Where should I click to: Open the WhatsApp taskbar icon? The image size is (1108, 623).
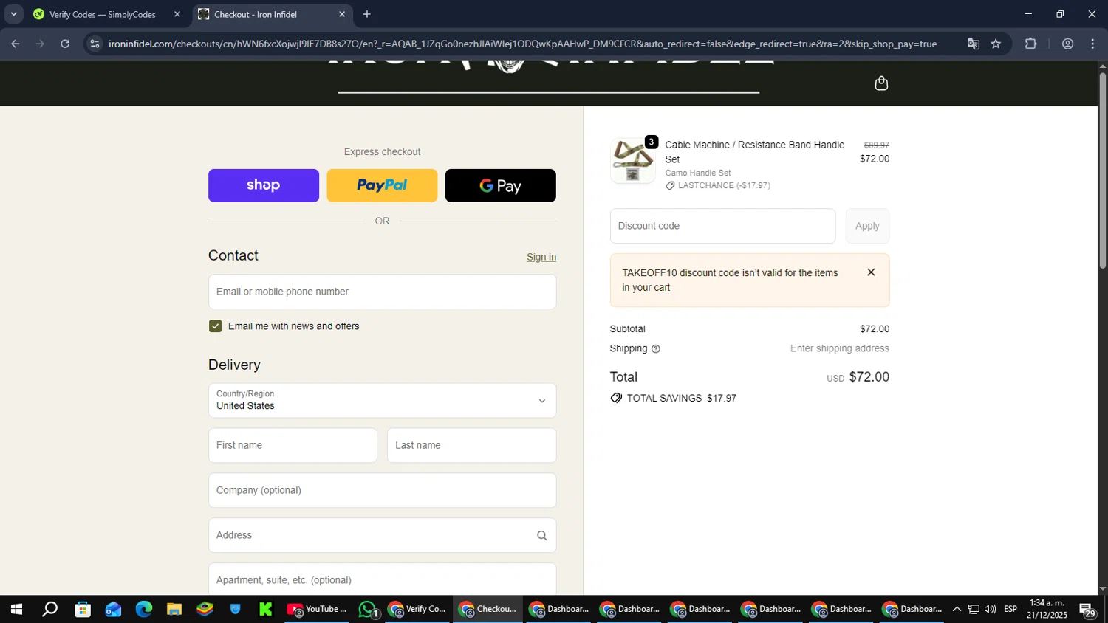tap(368, 609)
